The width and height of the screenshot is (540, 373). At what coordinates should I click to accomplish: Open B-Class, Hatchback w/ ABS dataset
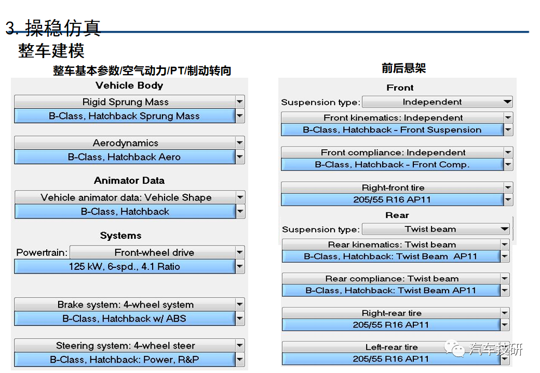[x=125, y=319]
